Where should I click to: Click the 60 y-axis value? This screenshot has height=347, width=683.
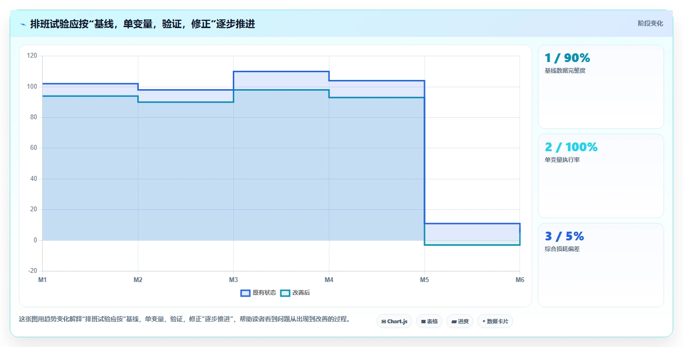pyautogui.click(x=33, y=148)
